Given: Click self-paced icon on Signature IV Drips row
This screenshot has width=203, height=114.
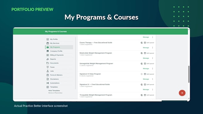Looking at the screenshot, I should (145, 74).
